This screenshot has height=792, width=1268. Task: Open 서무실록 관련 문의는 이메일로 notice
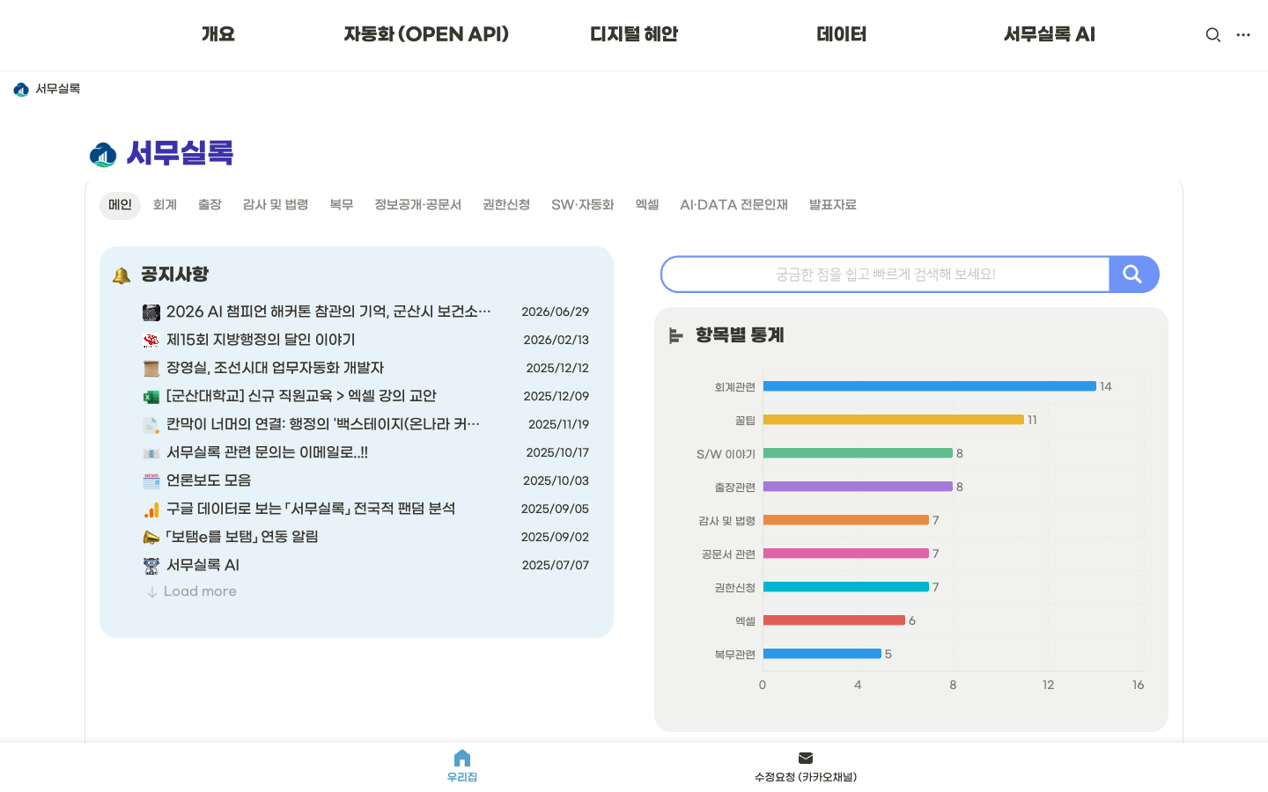267,452
